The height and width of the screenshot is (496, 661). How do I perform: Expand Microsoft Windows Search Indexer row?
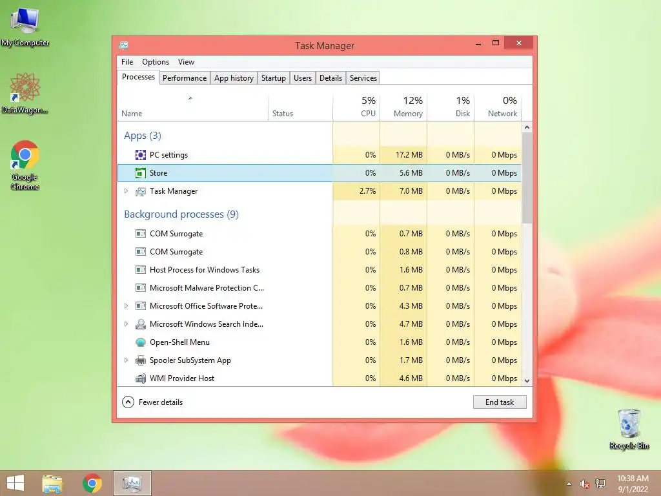click(126, 324)
